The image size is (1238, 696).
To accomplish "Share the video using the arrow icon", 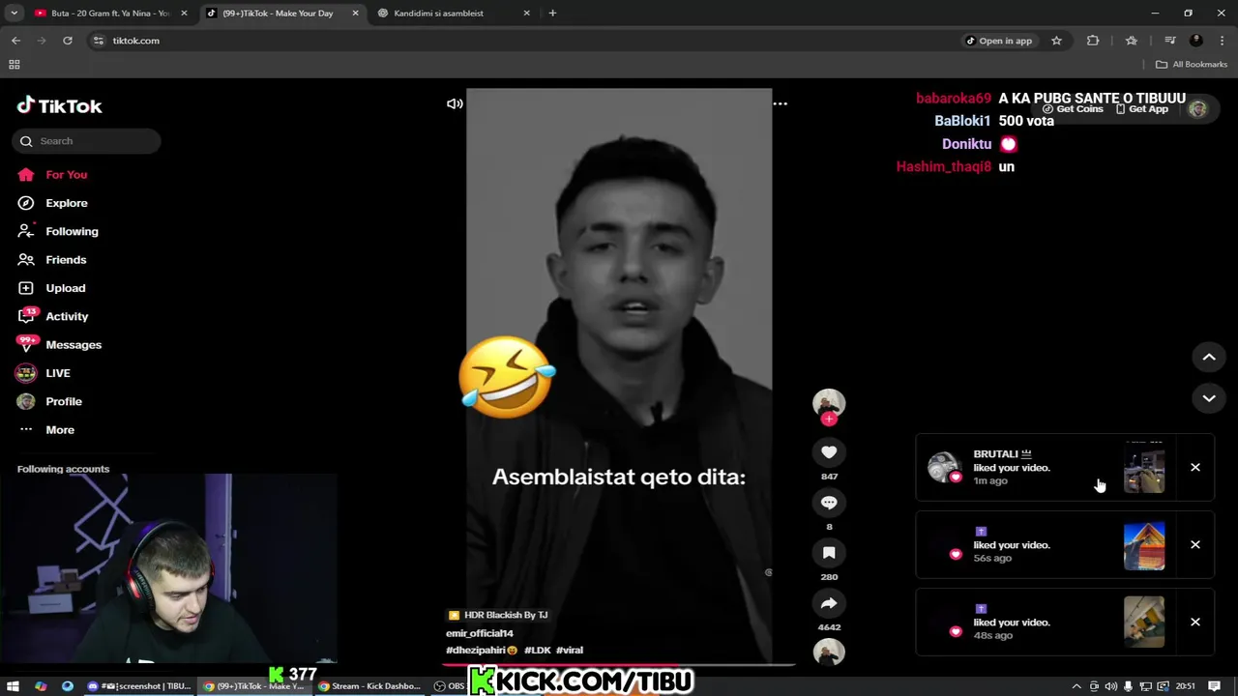I will click(x=829, y=603).
